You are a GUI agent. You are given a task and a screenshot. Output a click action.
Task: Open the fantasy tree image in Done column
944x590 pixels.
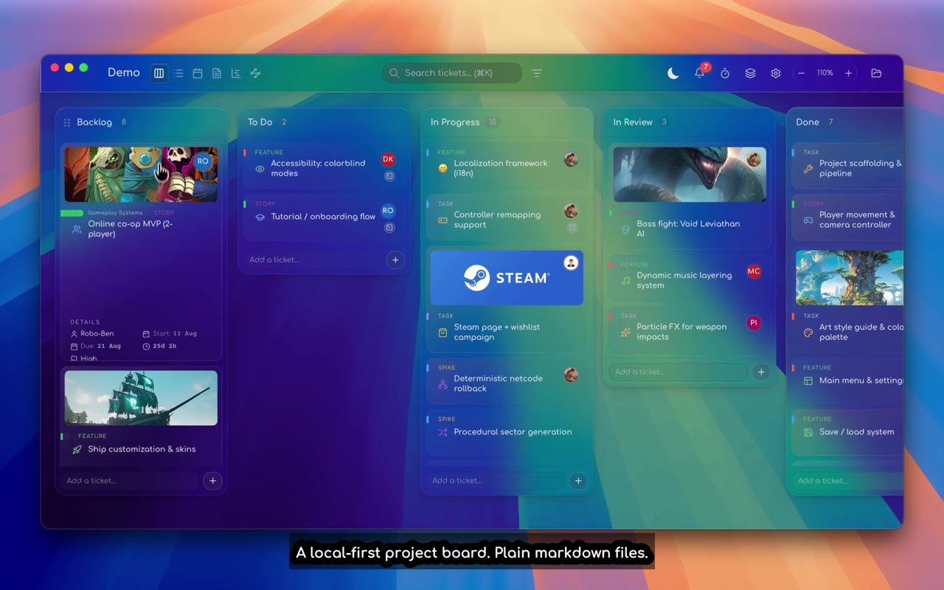click(x=850, y=278)
